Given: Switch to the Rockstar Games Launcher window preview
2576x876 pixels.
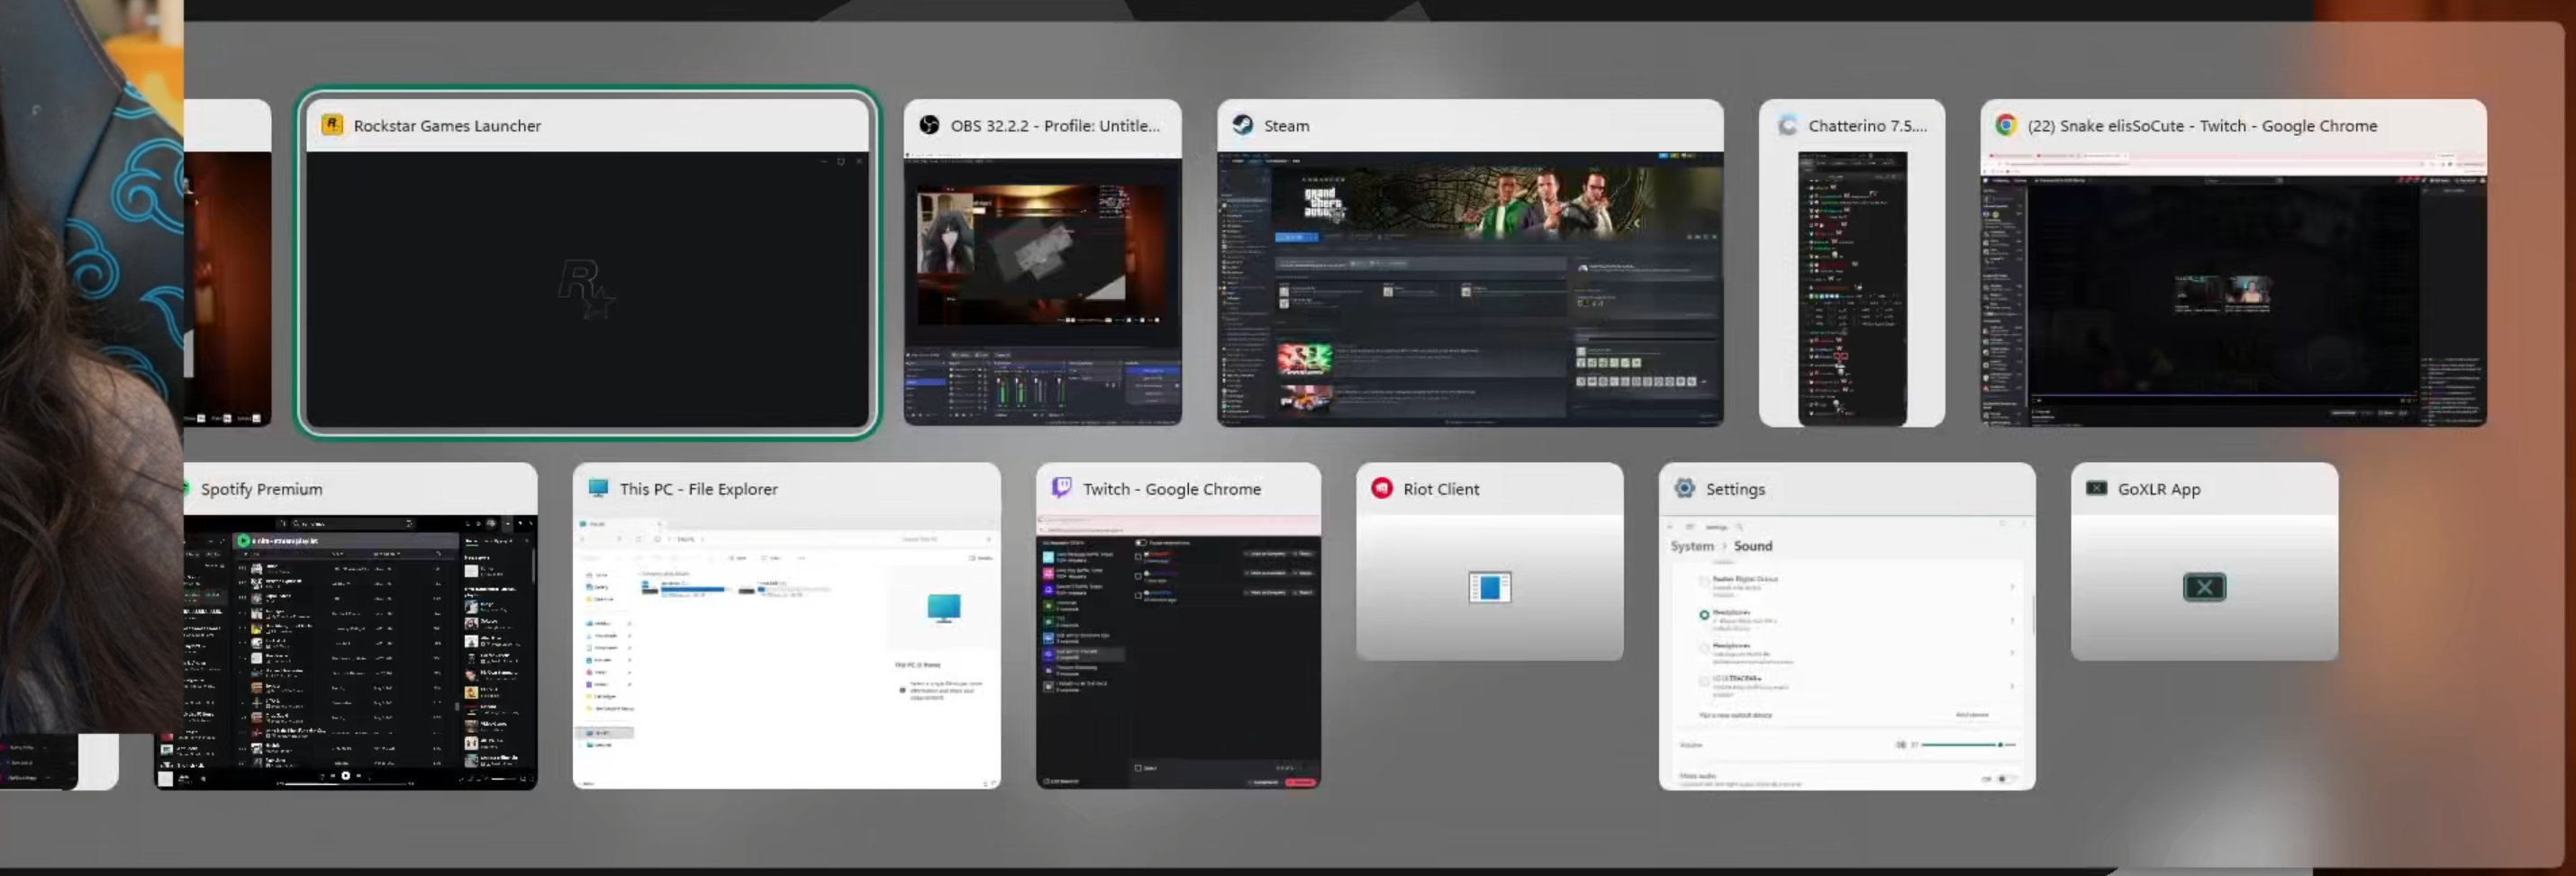Looking at the screenshot, I should pos(588,289).
